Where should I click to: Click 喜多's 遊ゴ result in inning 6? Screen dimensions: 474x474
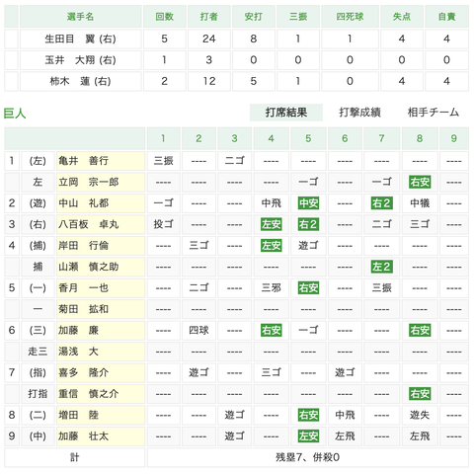point(345,372)
